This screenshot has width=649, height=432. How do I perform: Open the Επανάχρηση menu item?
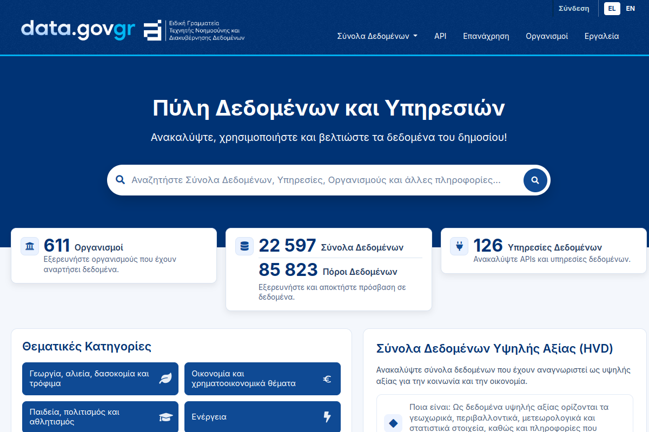coord(486,36)
